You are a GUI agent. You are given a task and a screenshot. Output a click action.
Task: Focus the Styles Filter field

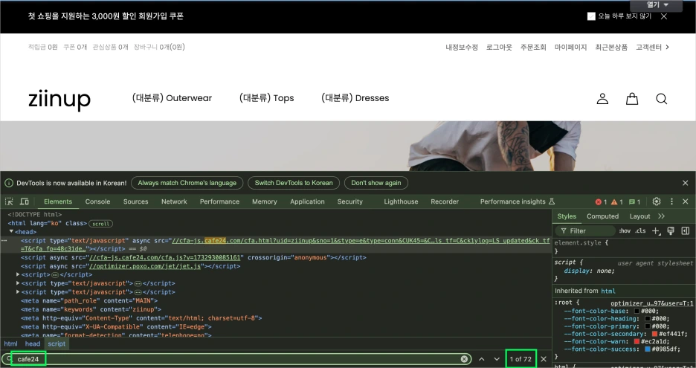pyautogui.click(x=585, y=230)
